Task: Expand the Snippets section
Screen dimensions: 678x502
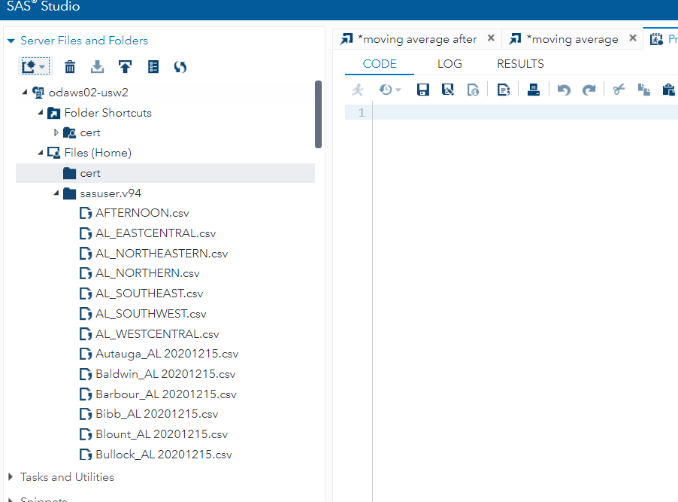Action: [11, 500]
